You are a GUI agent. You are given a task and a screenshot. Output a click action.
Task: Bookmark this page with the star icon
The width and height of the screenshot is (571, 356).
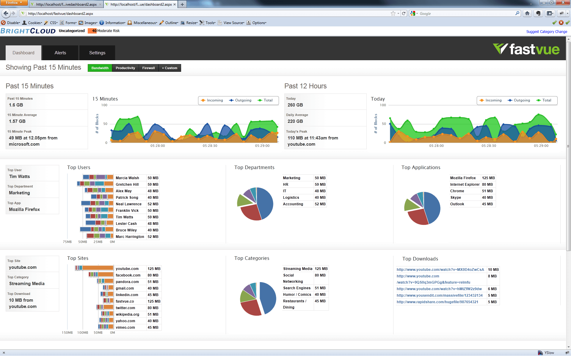click(393, 13)
